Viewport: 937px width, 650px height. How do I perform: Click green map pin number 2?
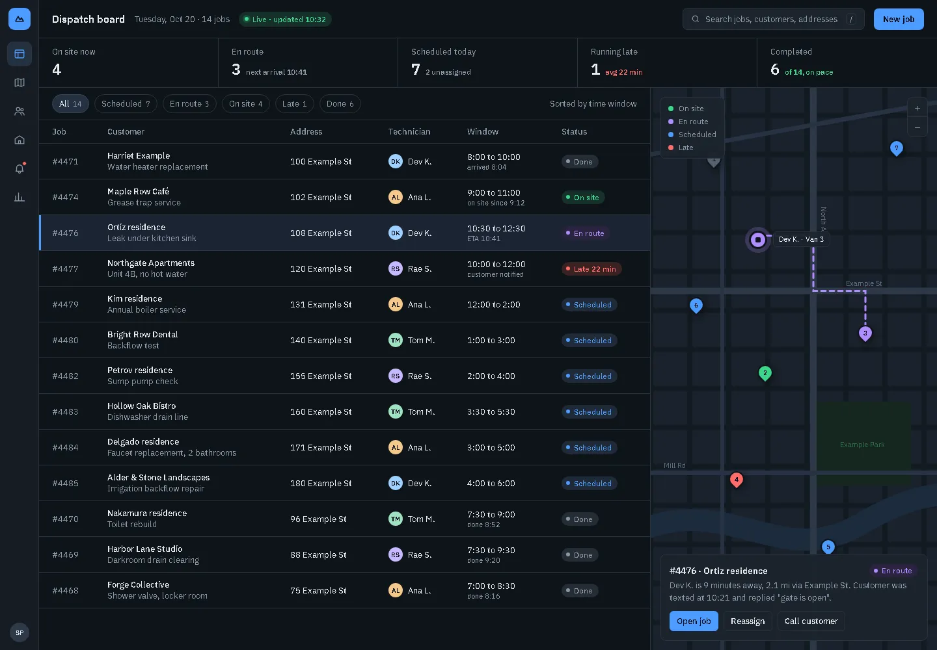765,374
